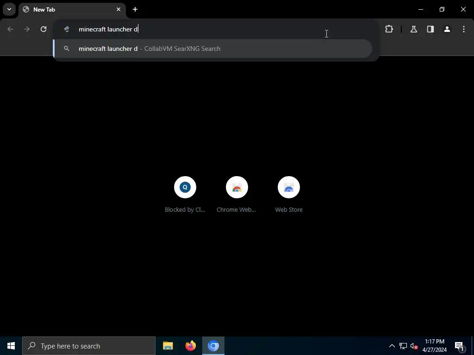The width and height of the screenshot is (474, 355).
Task: Minimize the Chrome window
Action: coord(421,9)
